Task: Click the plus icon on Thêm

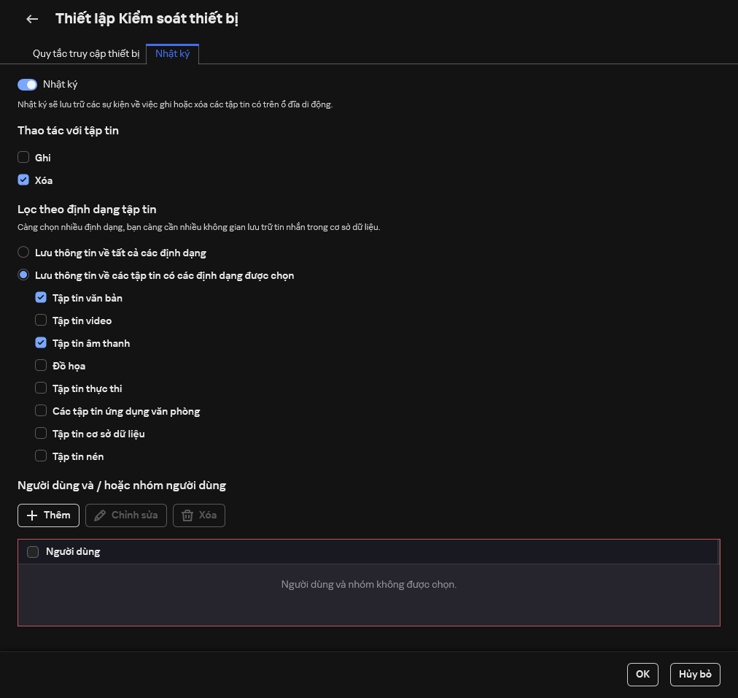Action: 32,515
